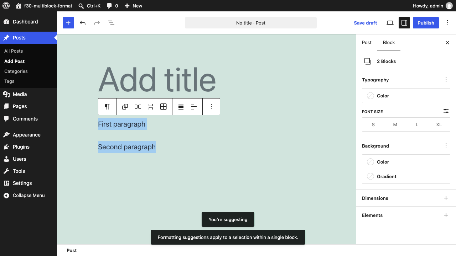The width and height of the screenshot is (456, 256).
Task: Open Typography options menu
Action: (446, 80)
